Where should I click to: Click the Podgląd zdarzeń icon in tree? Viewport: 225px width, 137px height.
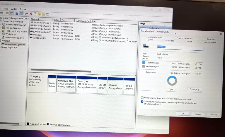(4, 28)
